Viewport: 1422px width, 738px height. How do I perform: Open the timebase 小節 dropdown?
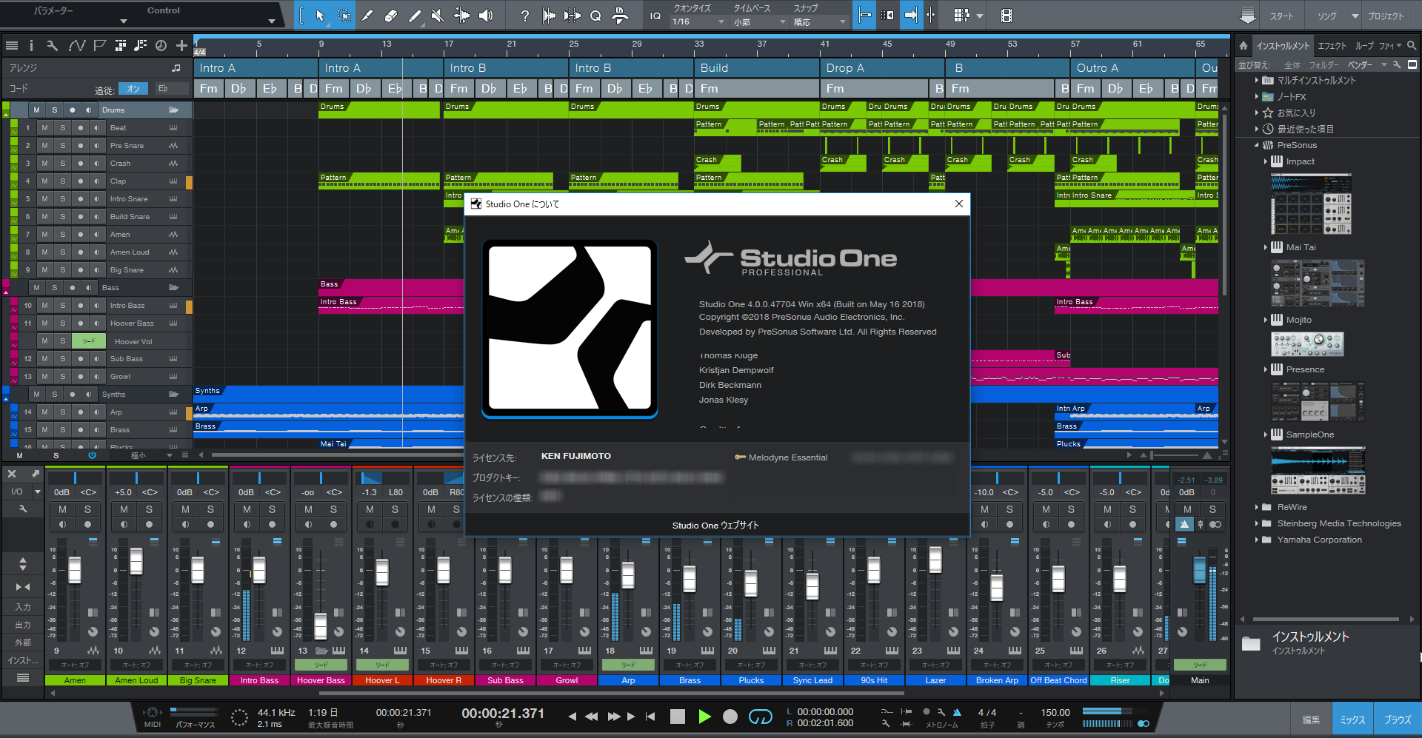(x=760, y=22)
